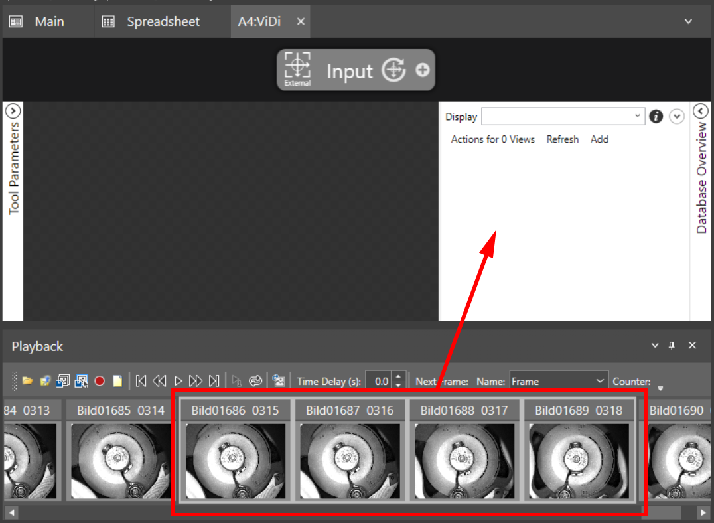This screenshot has height=523, width=714.
Task: Click the plus icon beside Input
Action: (x=423, y=70)
